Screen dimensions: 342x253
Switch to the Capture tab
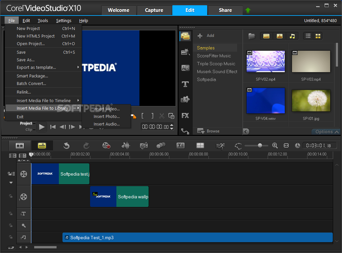pos(154,10)
